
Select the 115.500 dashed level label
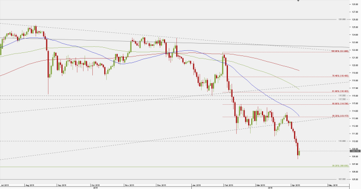click(342, 99)
